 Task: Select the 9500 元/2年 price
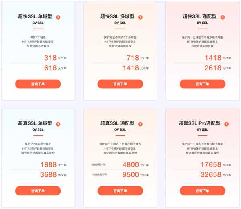tap(135, 175)
